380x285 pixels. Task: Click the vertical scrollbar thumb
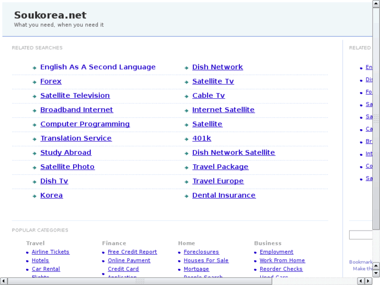click(x=376, y=119)
